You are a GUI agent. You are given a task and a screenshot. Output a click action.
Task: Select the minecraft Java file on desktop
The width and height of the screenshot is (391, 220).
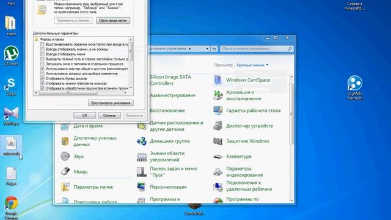(11, 146)
